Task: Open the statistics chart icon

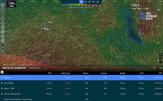Action: pyautogui.click(x=2, y=49)
